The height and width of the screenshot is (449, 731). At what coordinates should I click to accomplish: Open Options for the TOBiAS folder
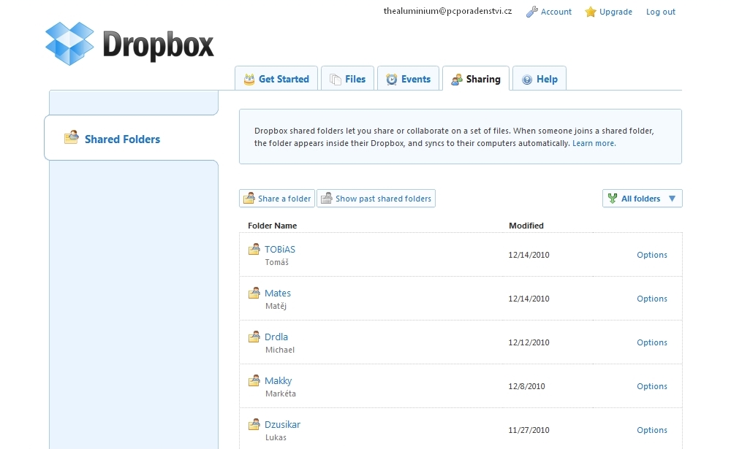652,255
